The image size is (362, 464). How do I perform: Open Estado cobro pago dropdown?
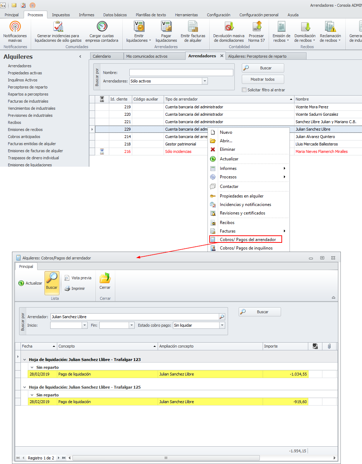pyautogui.click(x=222, y=325)
